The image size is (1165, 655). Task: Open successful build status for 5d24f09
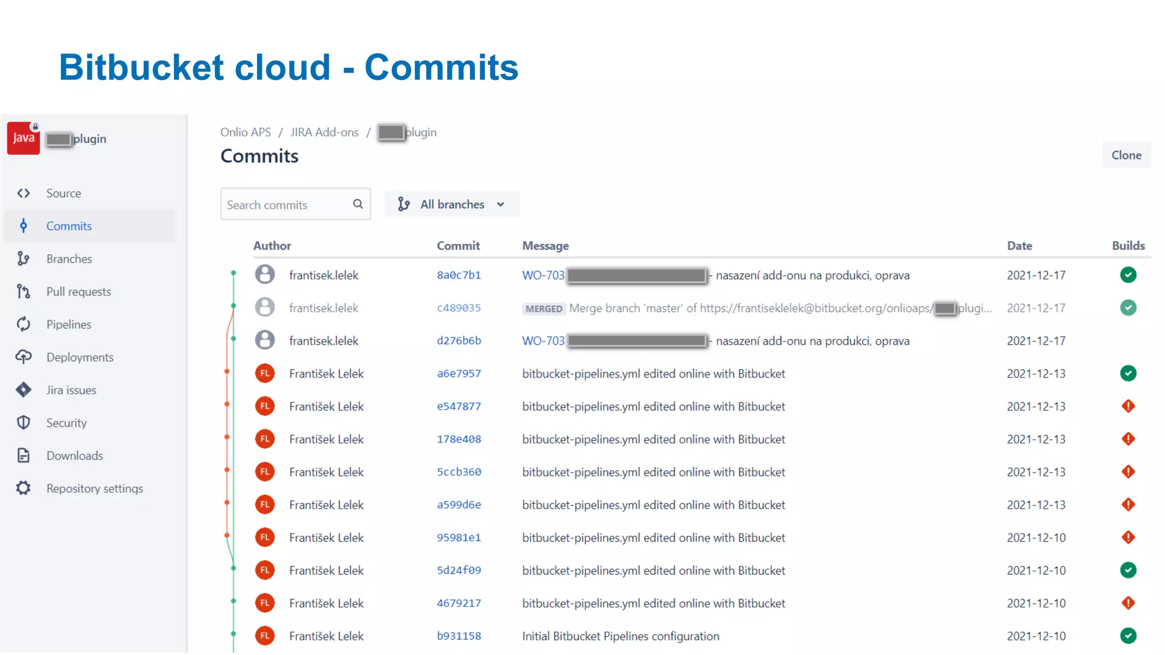coord(1128,570)
